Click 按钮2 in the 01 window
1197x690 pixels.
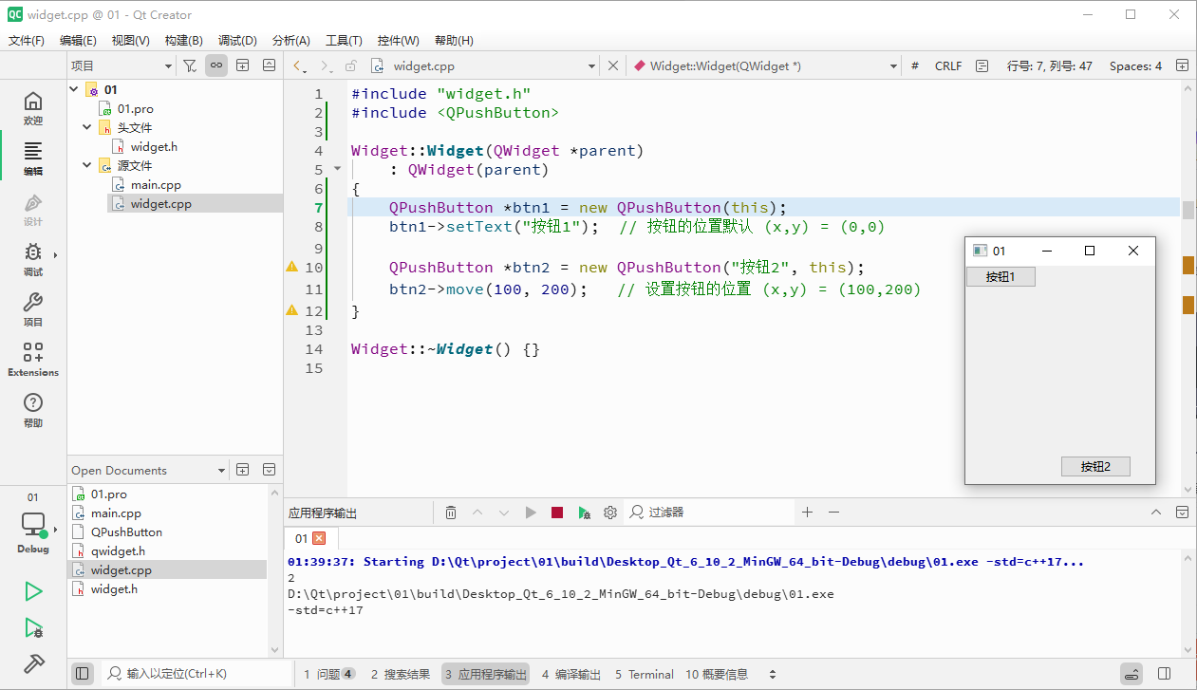1095,466
